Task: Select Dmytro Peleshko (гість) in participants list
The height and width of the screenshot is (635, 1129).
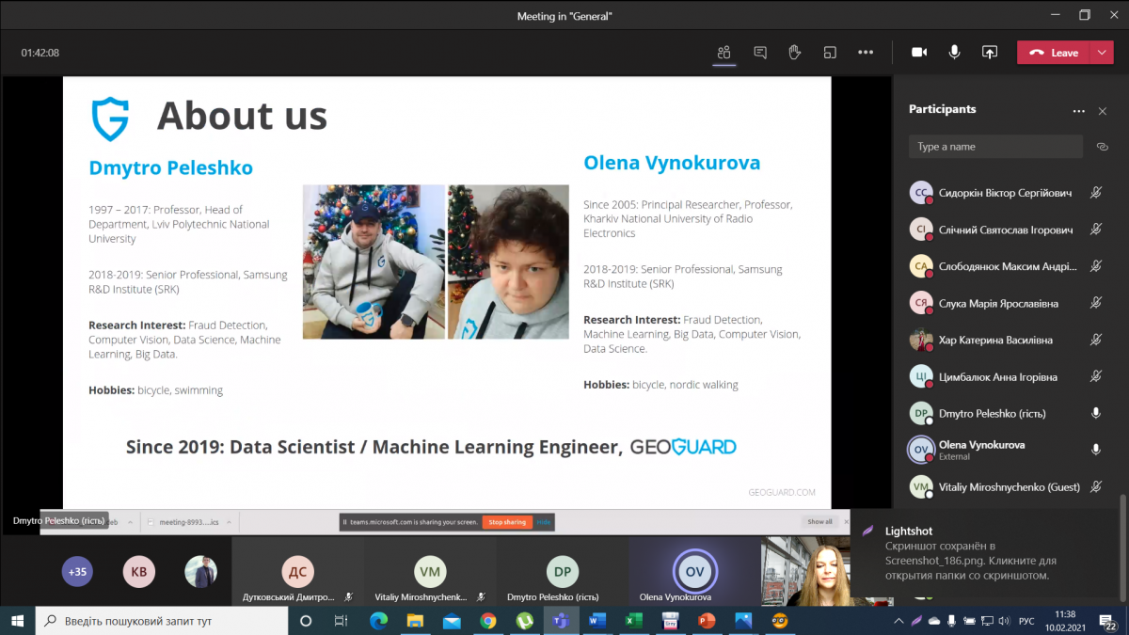Action: [x=992, y=413]
